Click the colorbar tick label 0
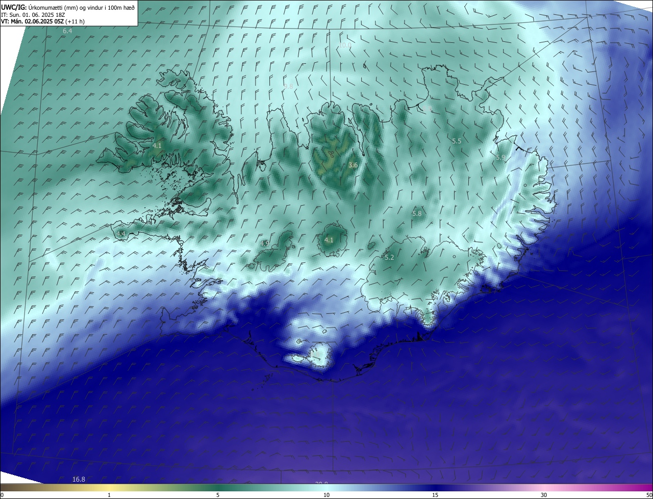The image size is (653, 499). pos(2,495)
